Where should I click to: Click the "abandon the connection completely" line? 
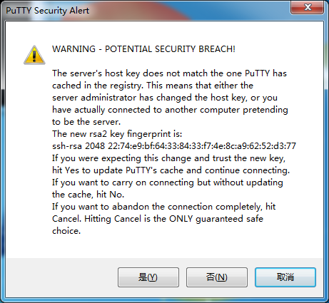tap(163, 207)
